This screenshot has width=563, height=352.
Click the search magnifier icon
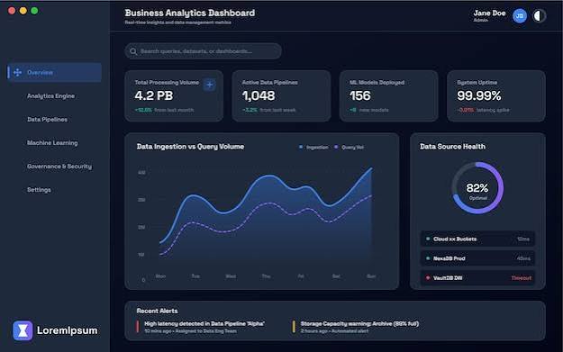(x=133, y=51)
